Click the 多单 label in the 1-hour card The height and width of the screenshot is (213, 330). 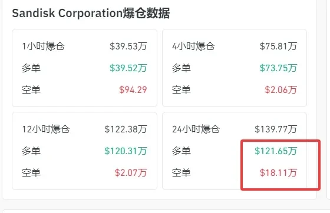(31, 68)
